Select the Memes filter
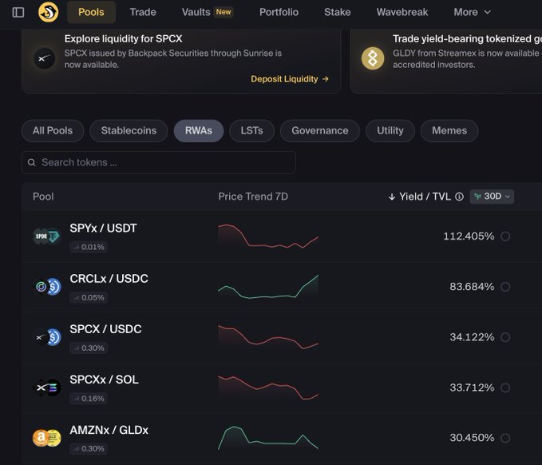This screenshot has height=465, width=542. point(449,131)
